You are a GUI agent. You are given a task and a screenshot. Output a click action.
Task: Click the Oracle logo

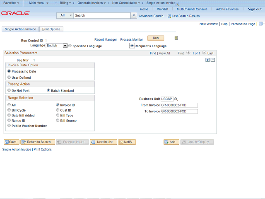(x=15, y=13)
